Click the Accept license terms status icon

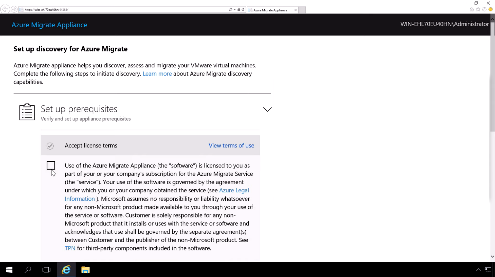(50, 146)
